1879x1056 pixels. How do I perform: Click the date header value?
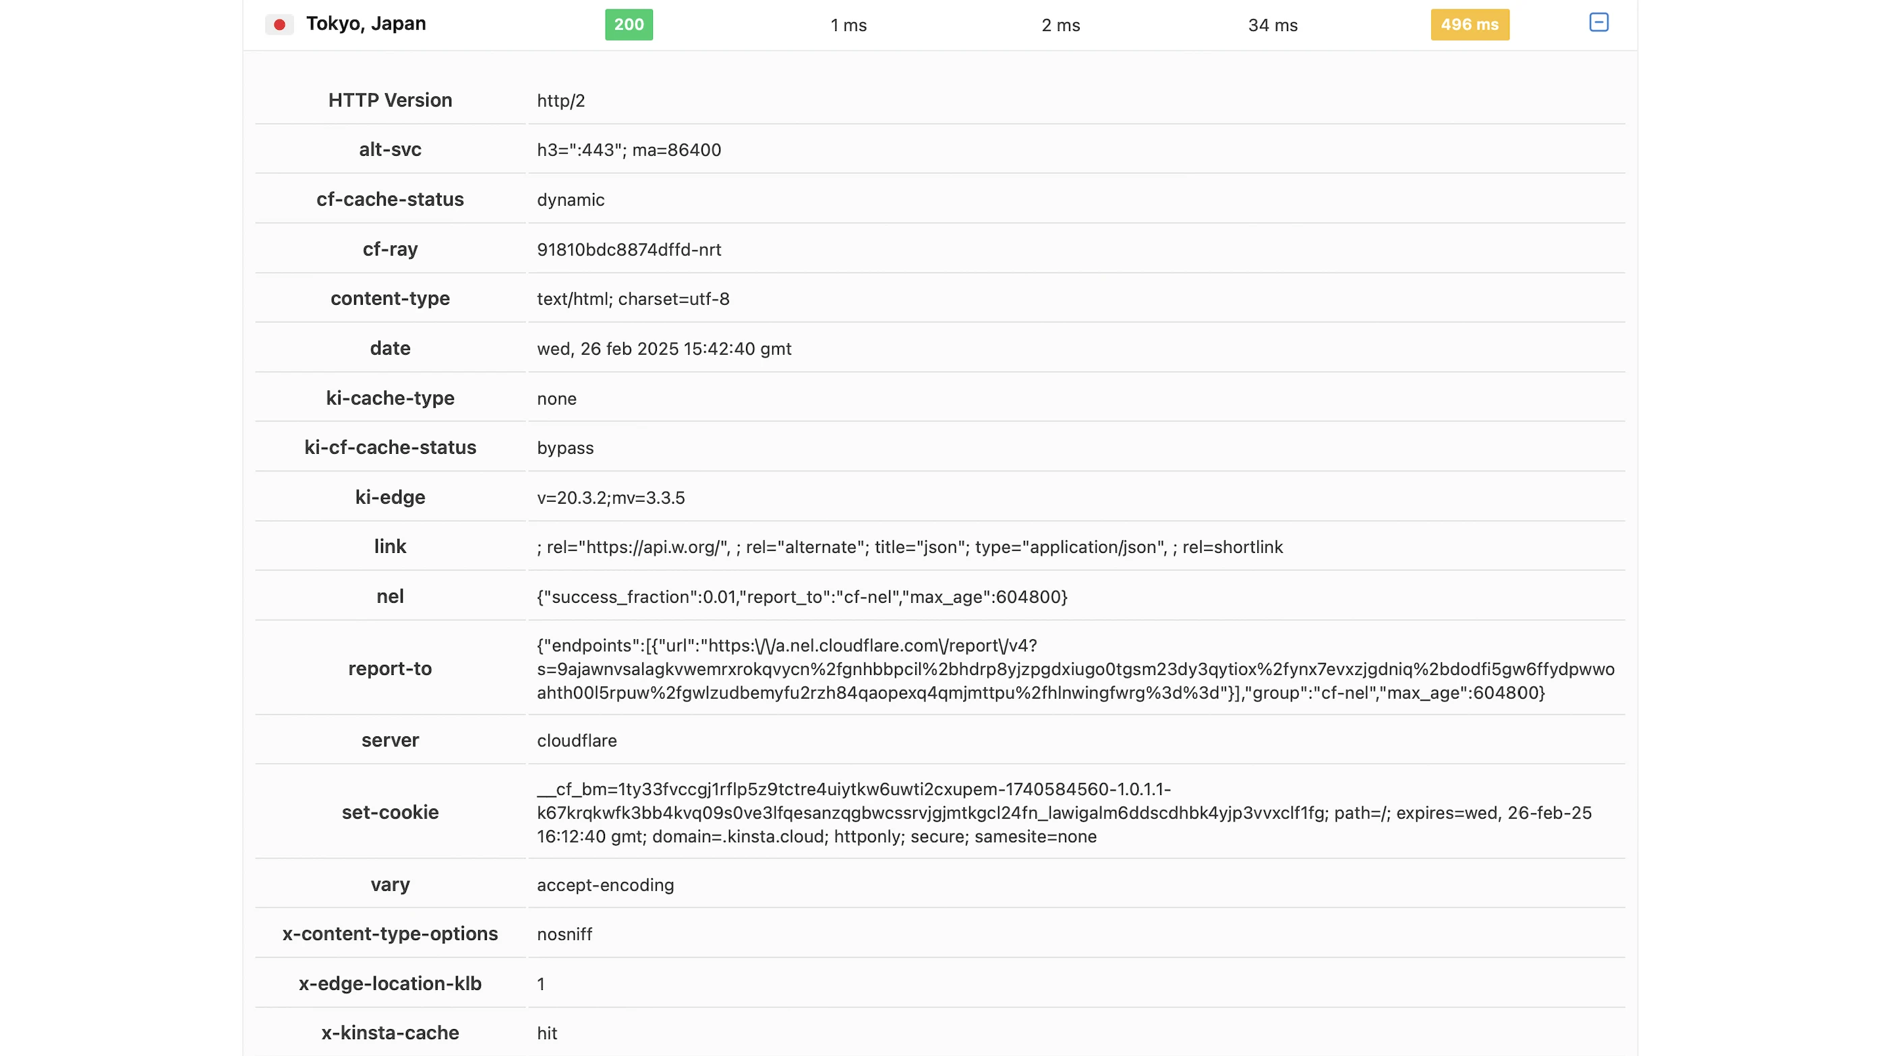click(x=664, y=349)
